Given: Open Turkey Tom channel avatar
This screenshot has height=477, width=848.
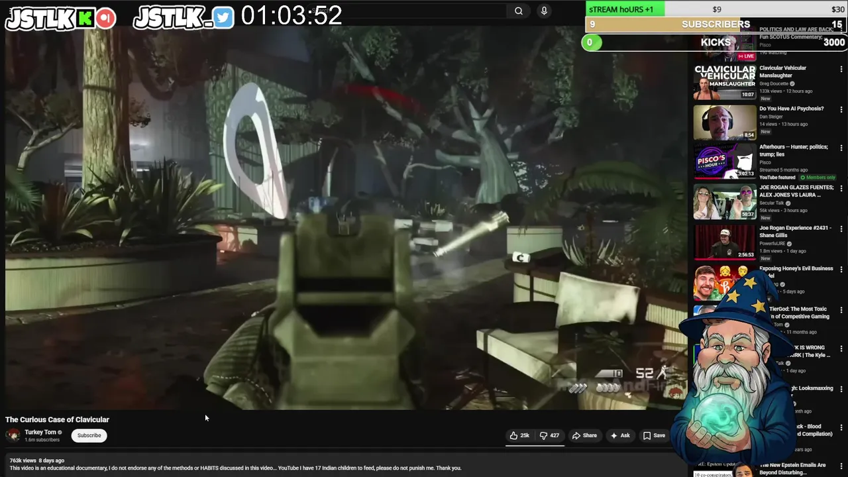Looking at the screenshot, I should pyautogui.click(x=13, y=435).
